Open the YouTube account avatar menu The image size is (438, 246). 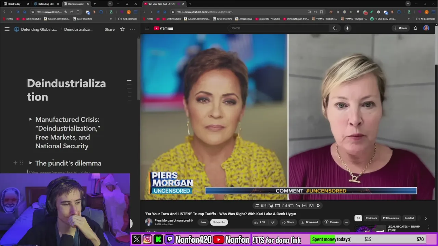(x=426, y=28)
